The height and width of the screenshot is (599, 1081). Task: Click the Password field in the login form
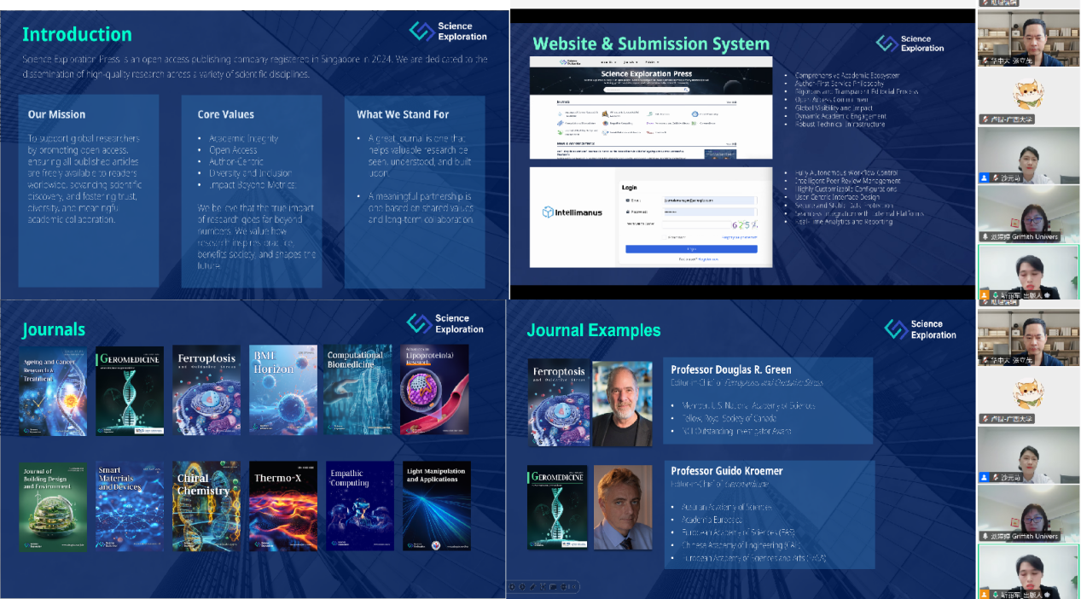[x=710, y=212]
